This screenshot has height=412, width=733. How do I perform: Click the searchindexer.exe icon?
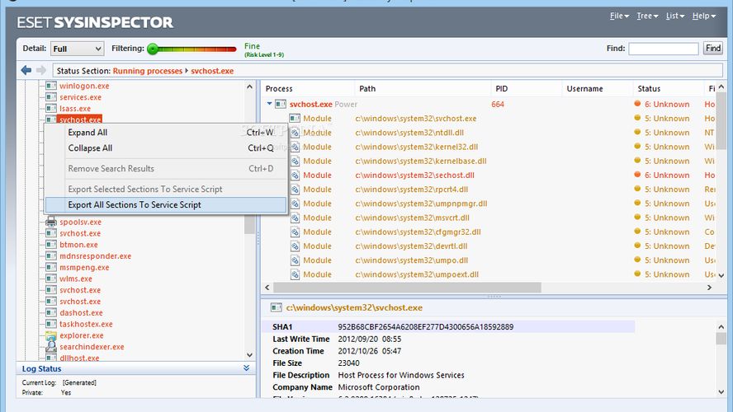51,347
